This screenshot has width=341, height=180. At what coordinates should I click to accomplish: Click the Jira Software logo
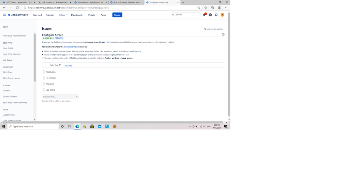[18, 15]
